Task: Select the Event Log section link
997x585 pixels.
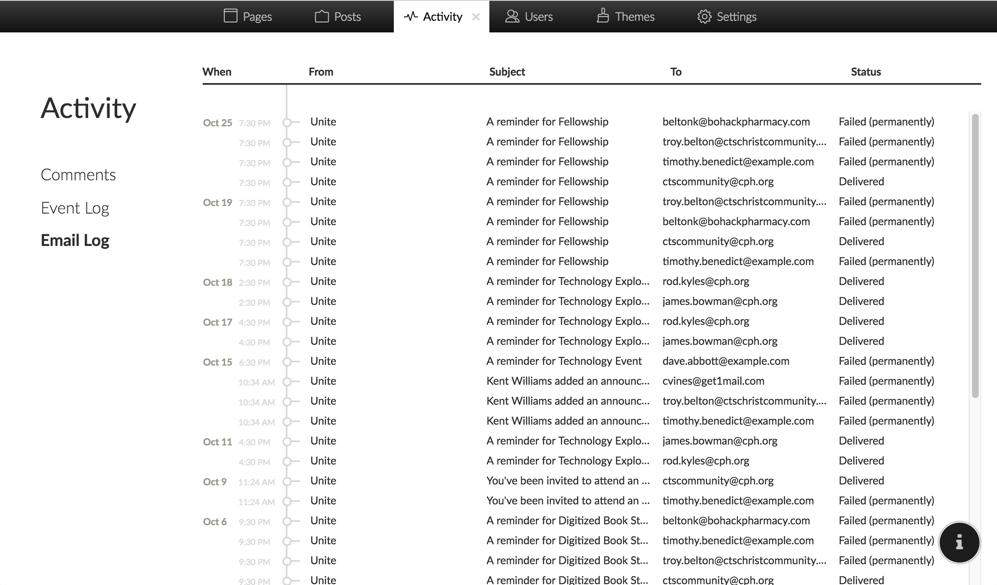Action: 75,206
